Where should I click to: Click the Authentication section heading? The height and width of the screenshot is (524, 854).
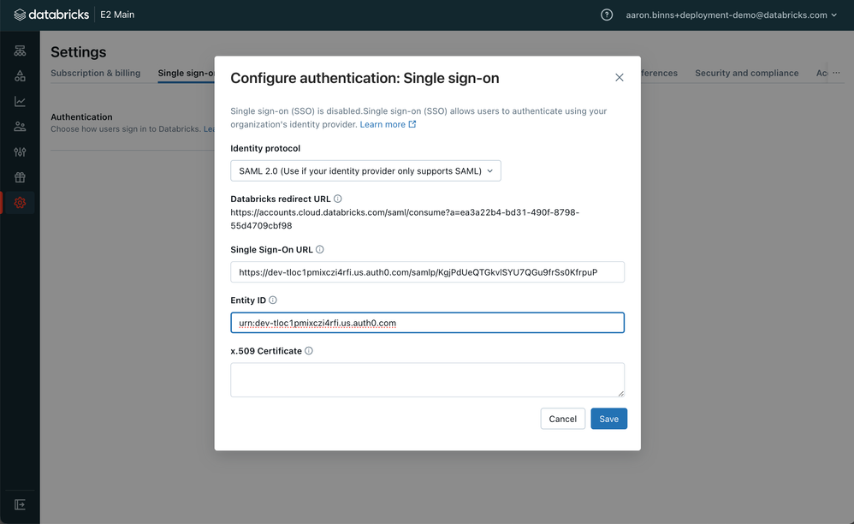81,117
